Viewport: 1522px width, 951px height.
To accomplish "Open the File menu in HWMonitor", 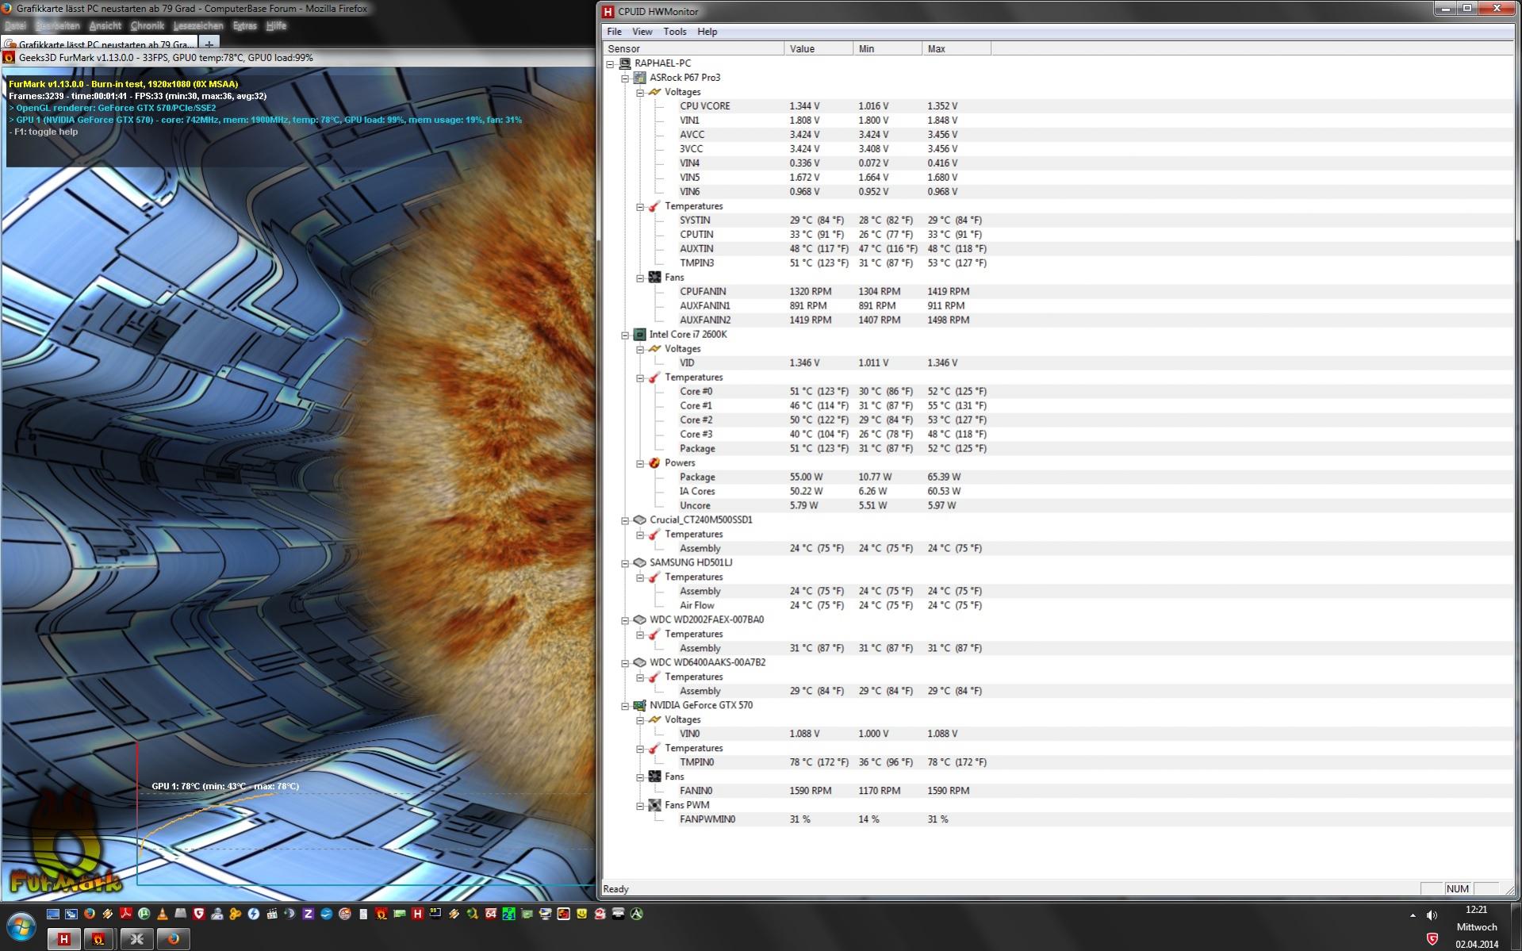I will 614,32.
